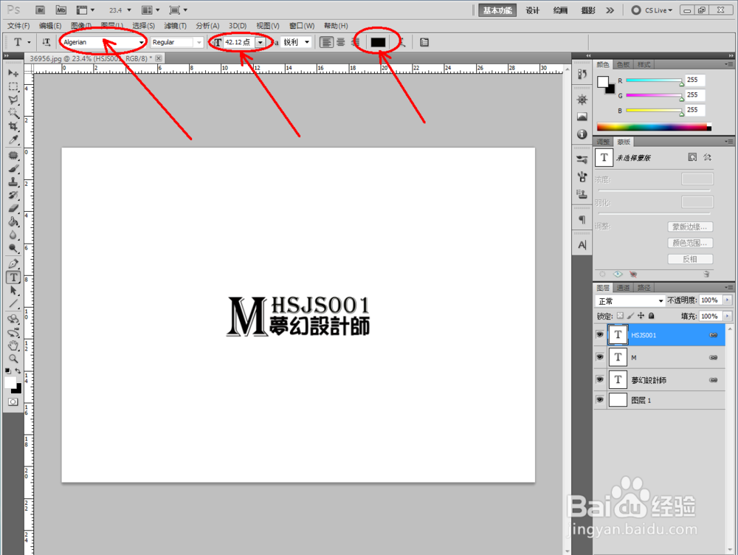Open the font family dropdown

pyautogui.click(x=141, y=43)
